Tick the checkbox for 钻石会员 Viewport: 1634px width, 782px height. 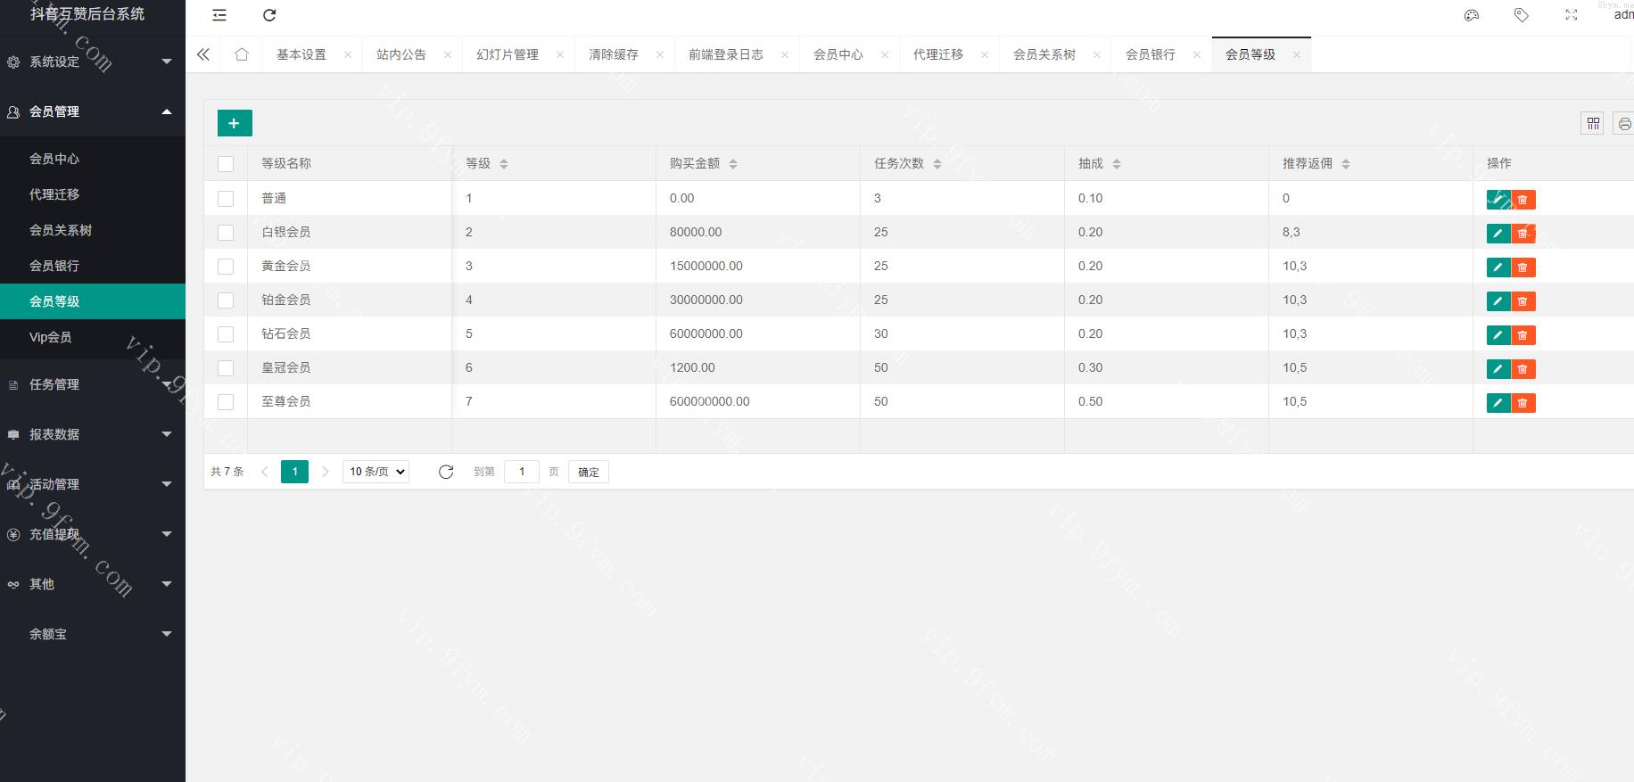(x=226, y=334)
